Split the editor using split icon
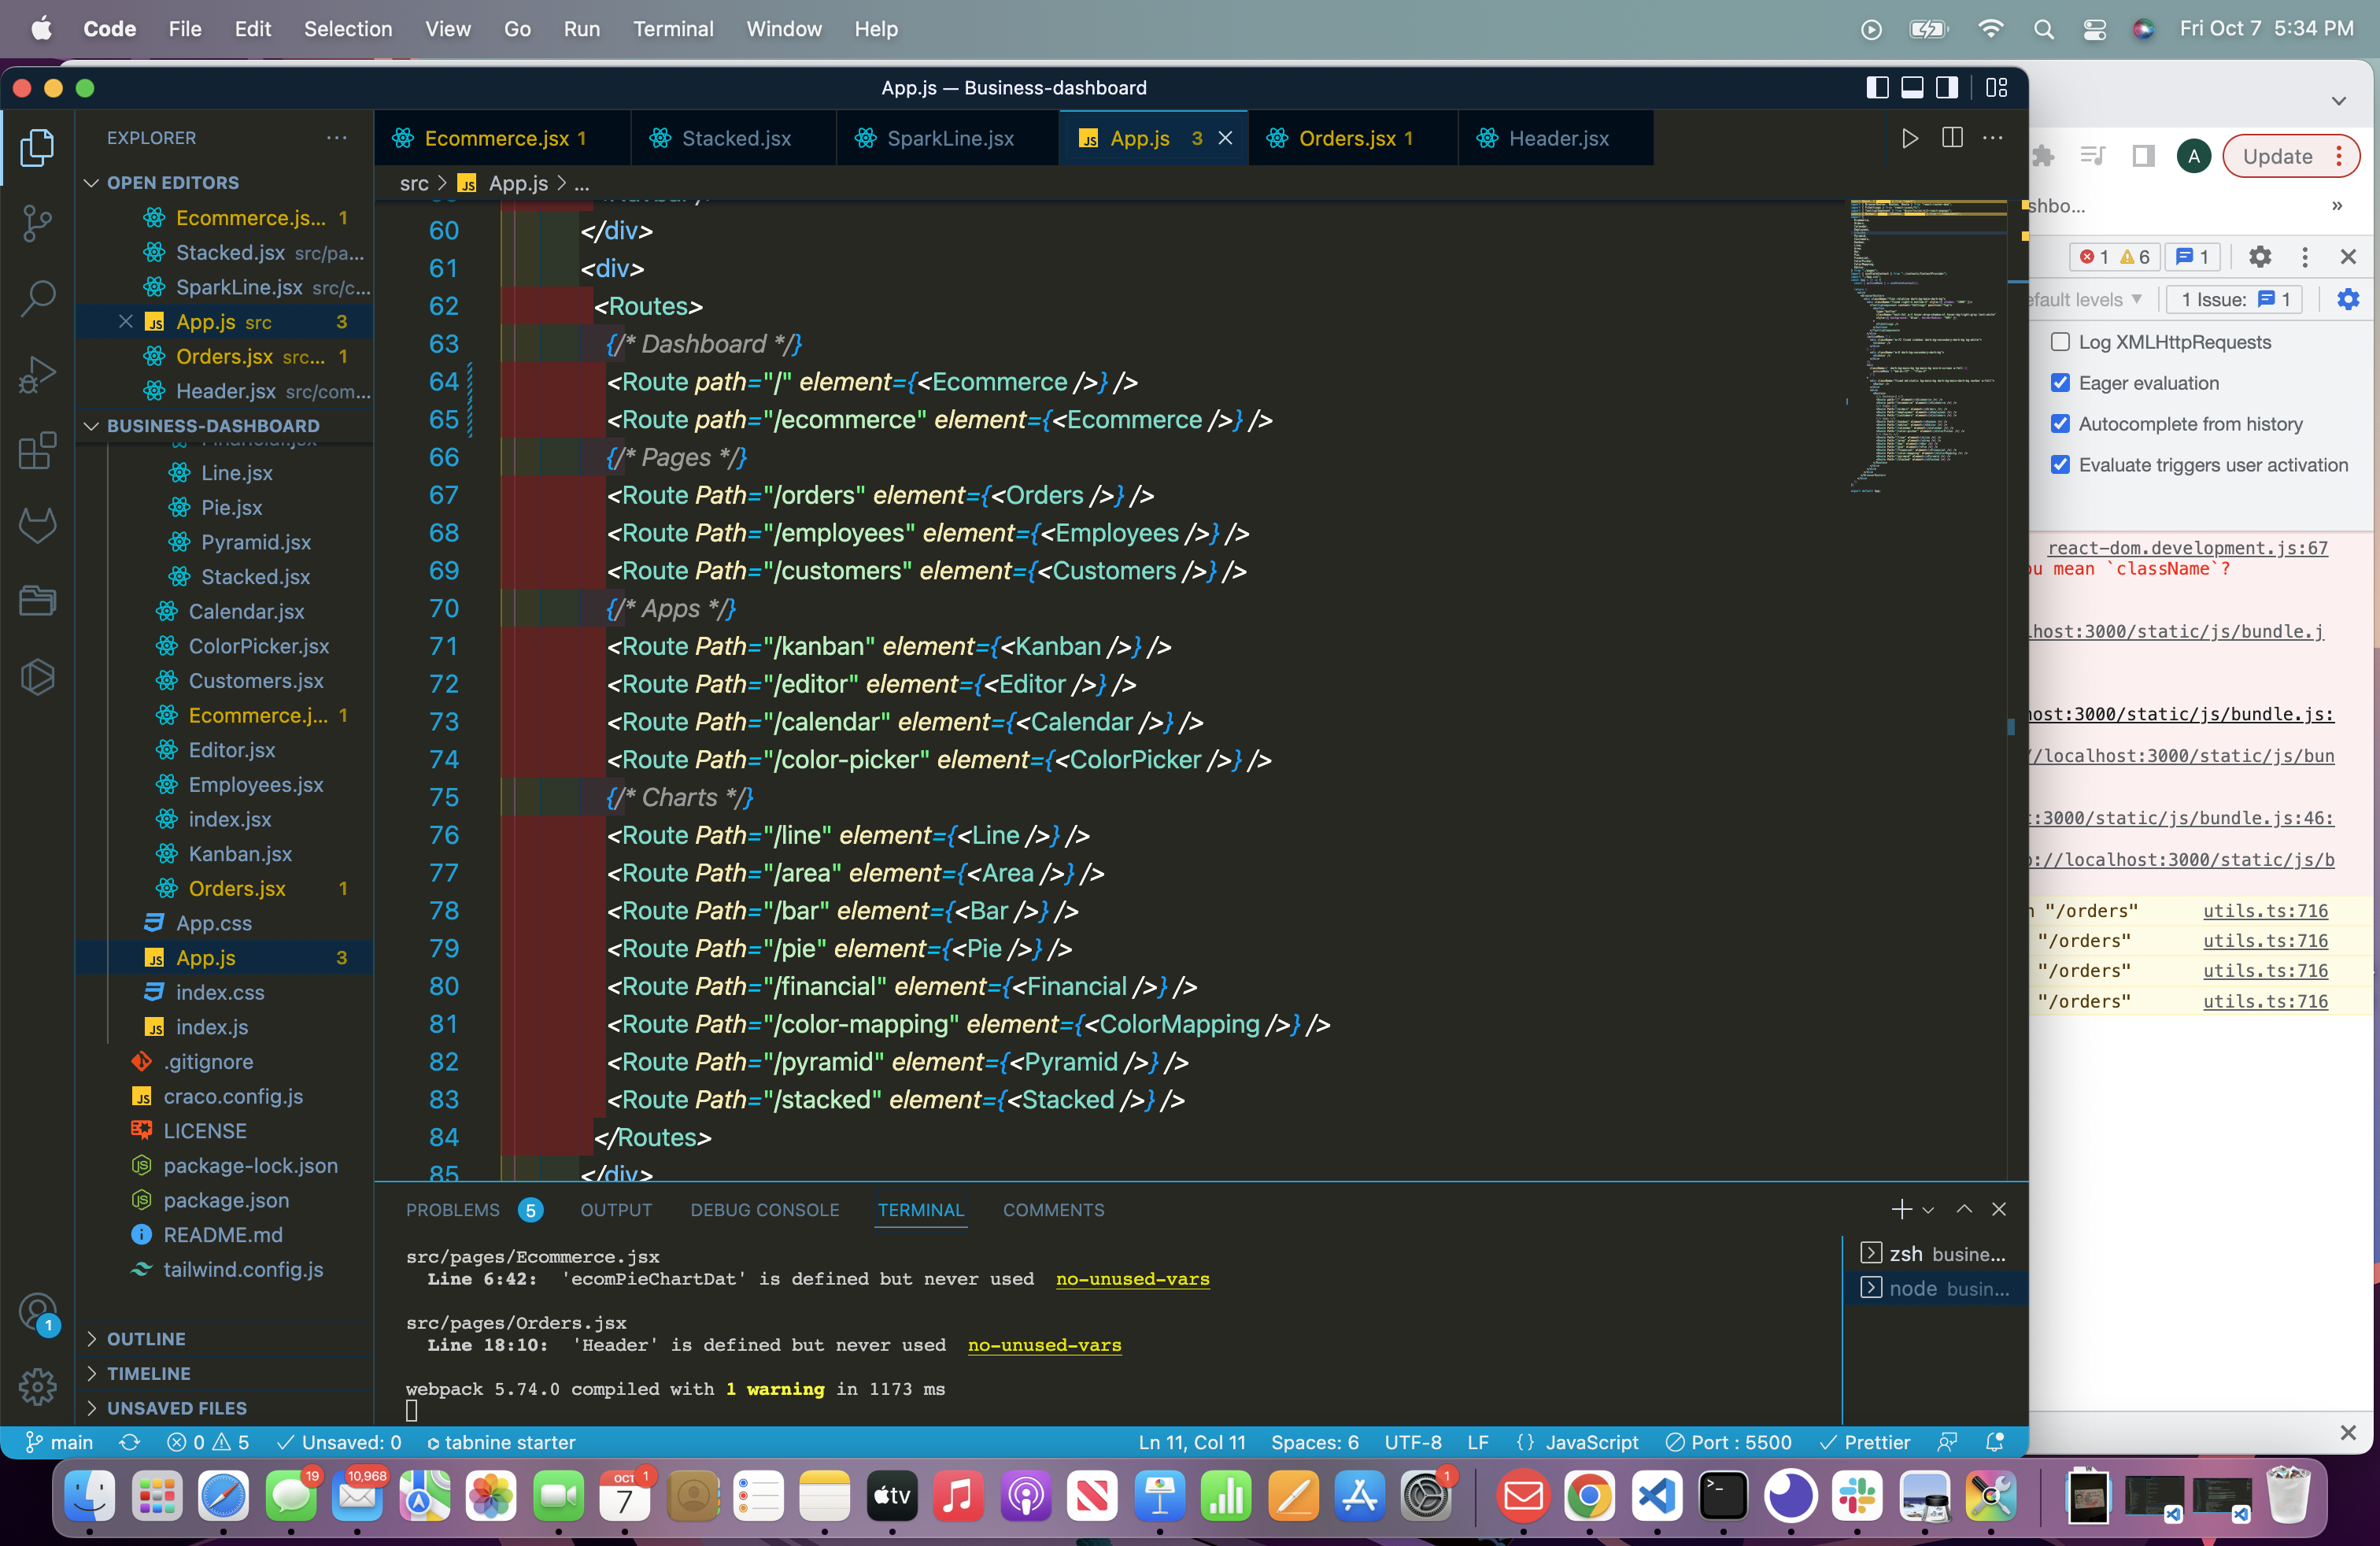 (x=1951, y=138)
